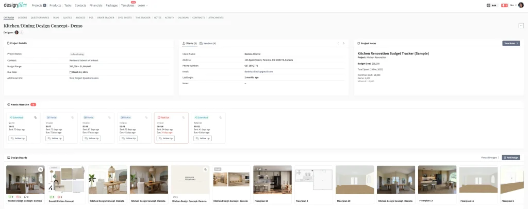Open the Templates menu item
528x209 pixels.
tap(128, 5)
